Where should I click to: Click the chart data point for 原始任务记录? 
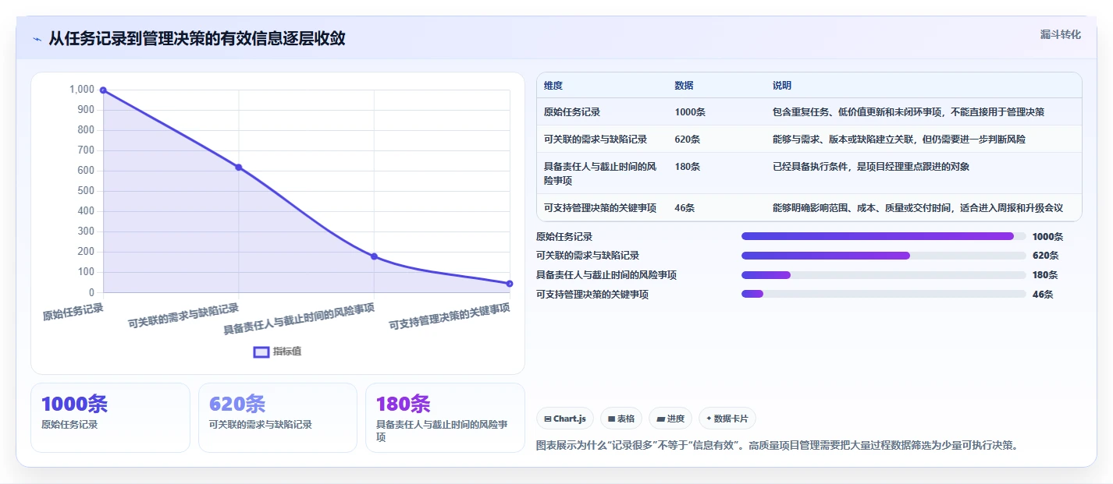tap(103, 90)
